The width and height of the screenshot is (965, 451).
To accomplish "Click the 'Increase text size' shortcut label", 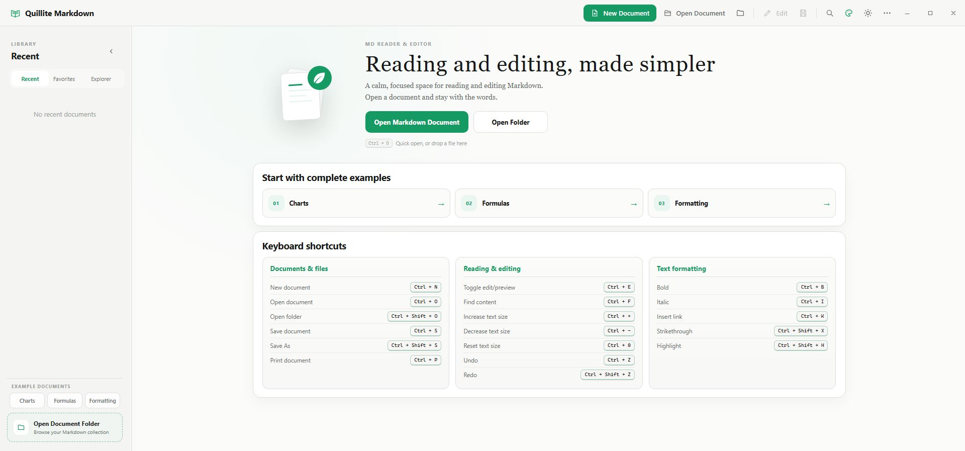I will point(486,317).
